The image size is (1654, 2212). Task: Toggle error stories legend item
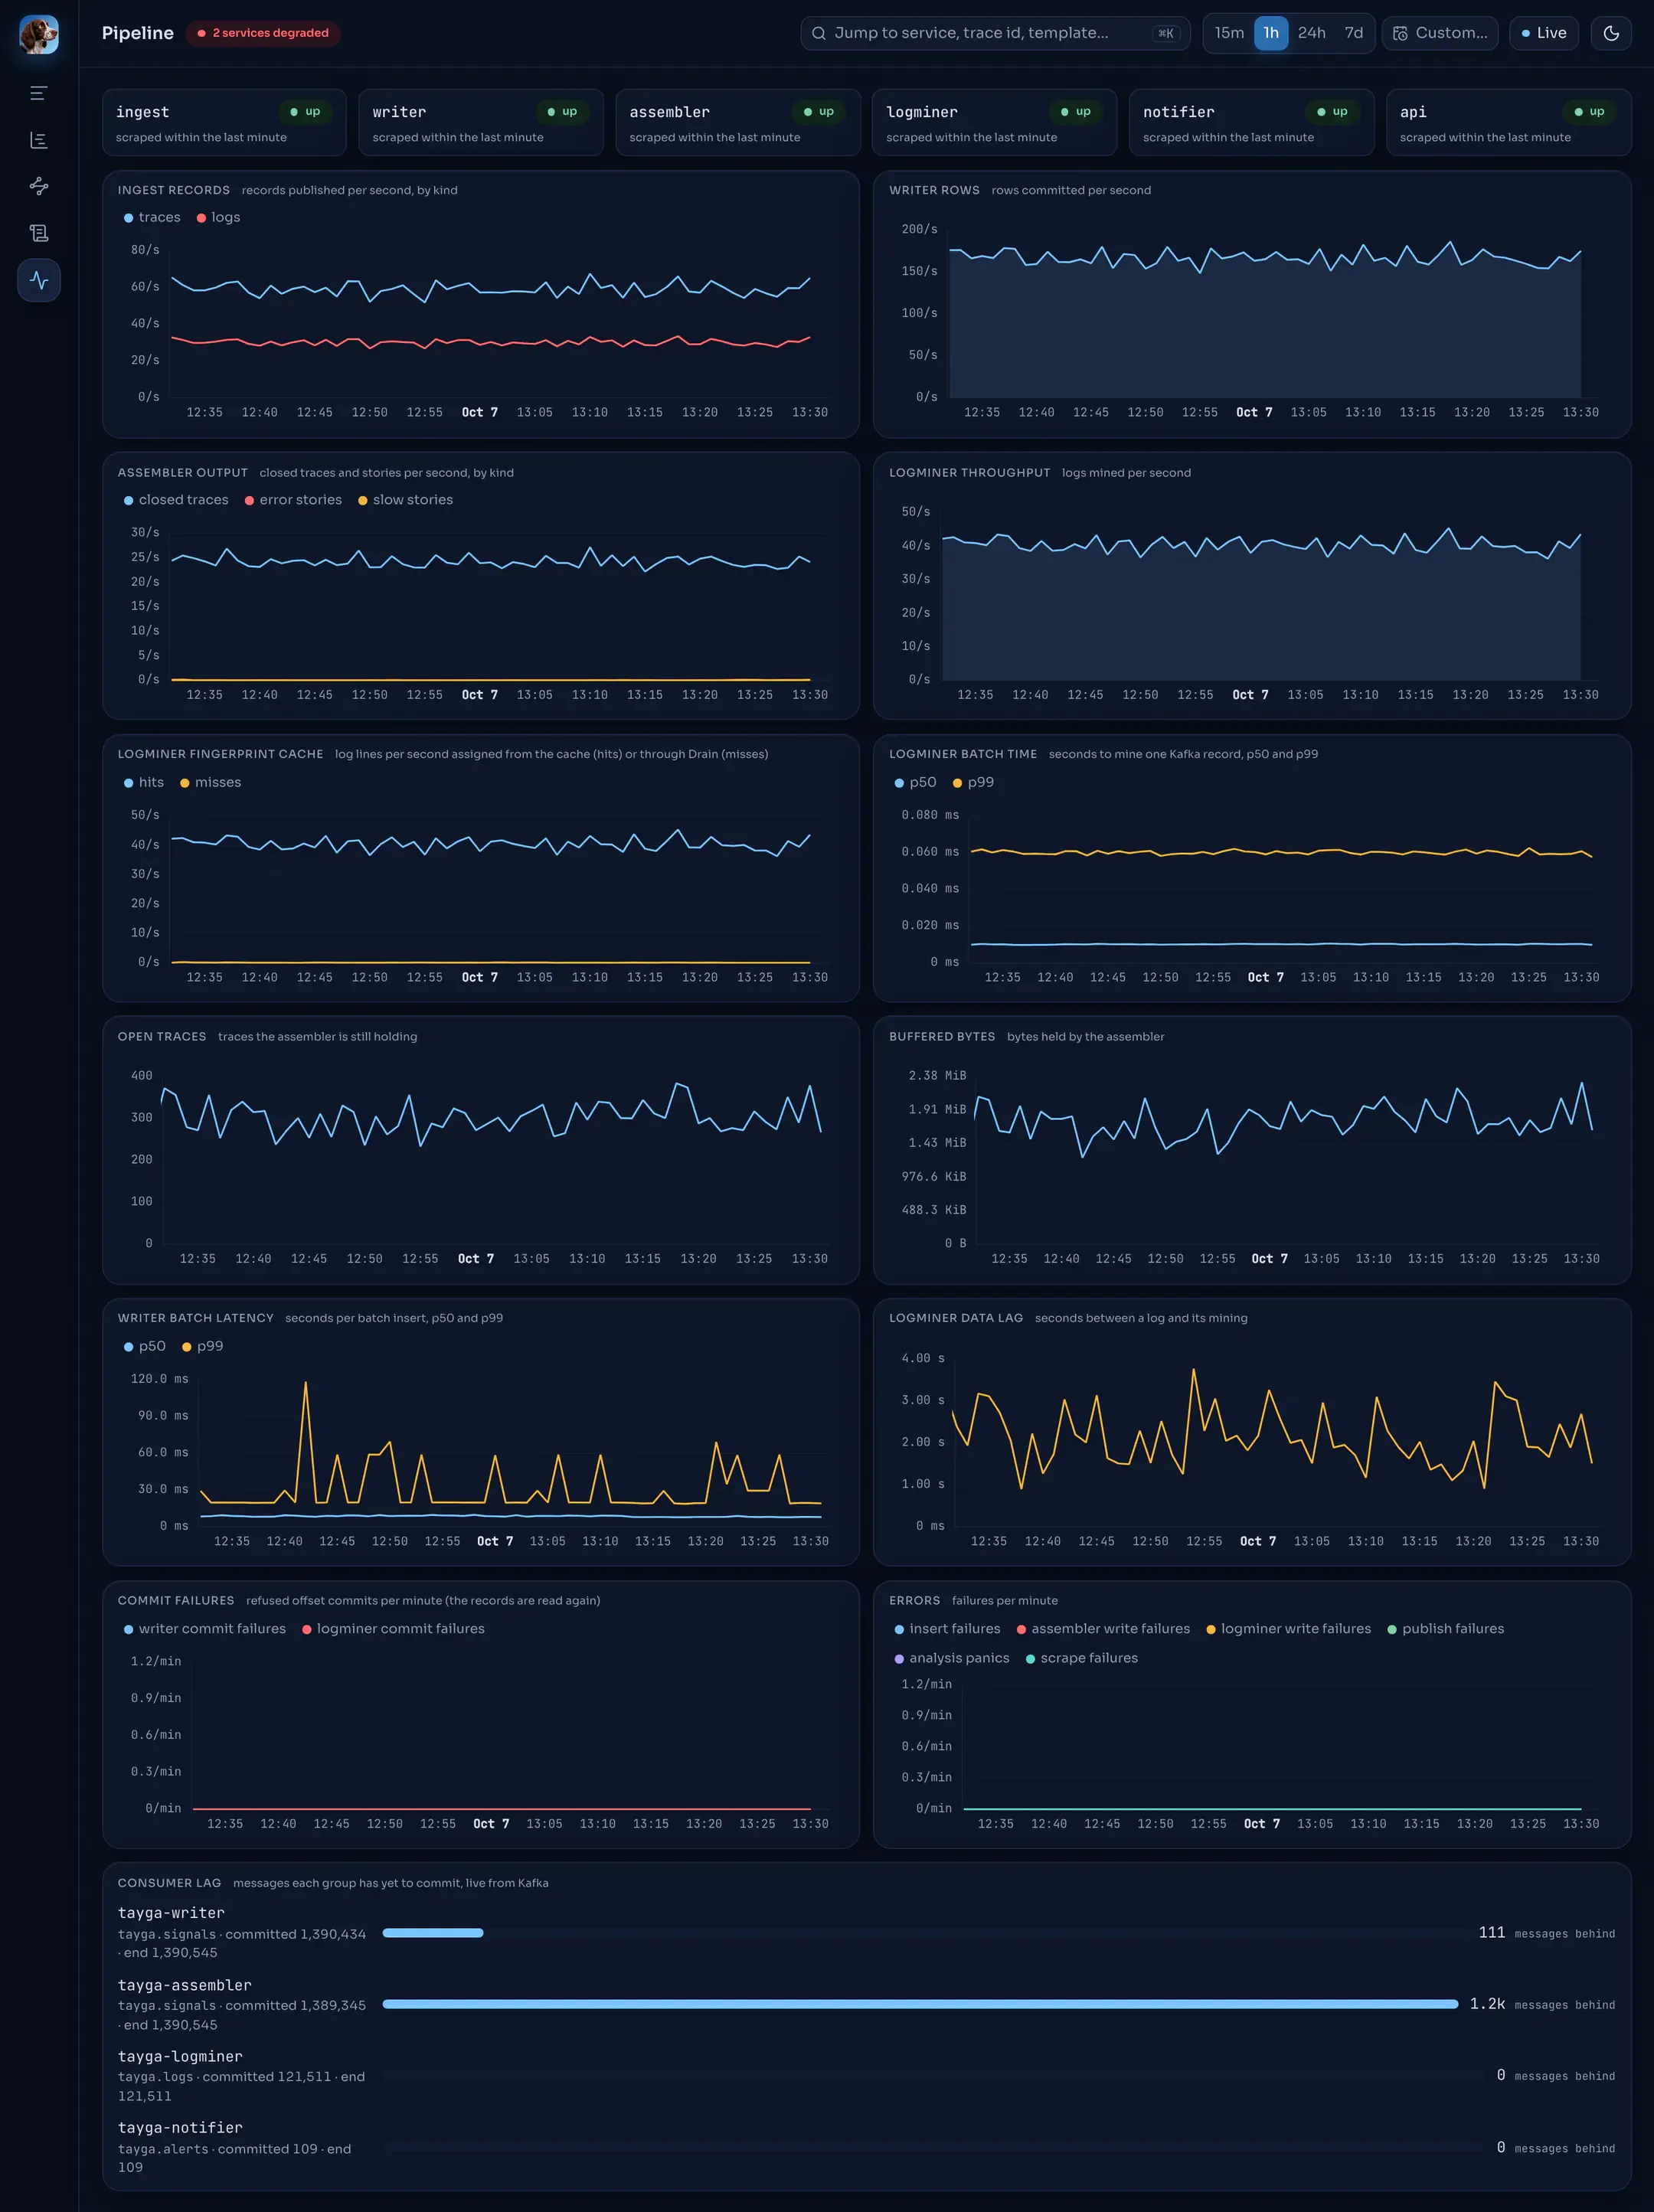pyautogui.click(x=293, y=500)
